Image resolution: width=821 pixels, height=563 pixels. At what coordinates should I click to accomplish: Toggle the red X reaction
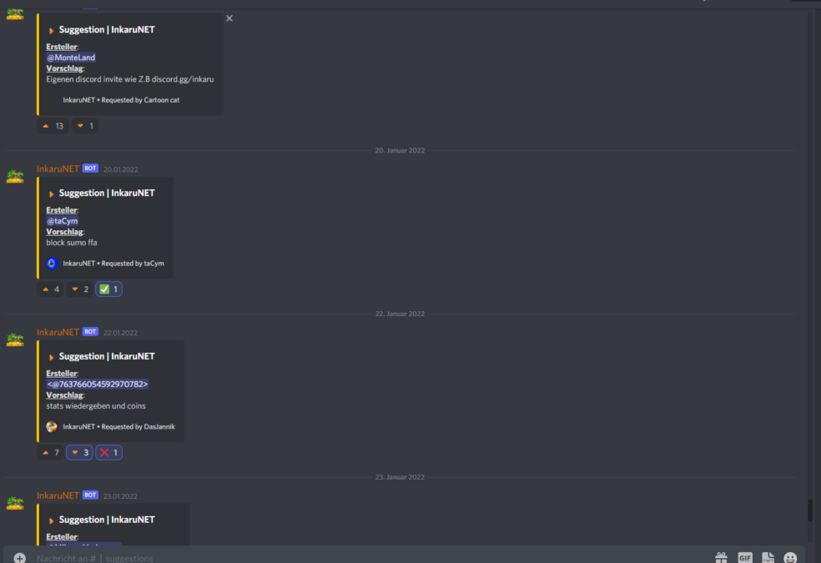point(109,452)
